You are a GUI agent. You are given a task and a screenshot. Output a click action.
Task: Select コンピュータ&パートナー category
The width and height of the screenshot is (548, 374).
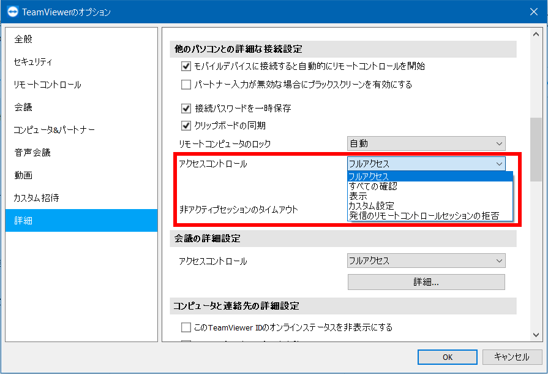coord(81,130)
